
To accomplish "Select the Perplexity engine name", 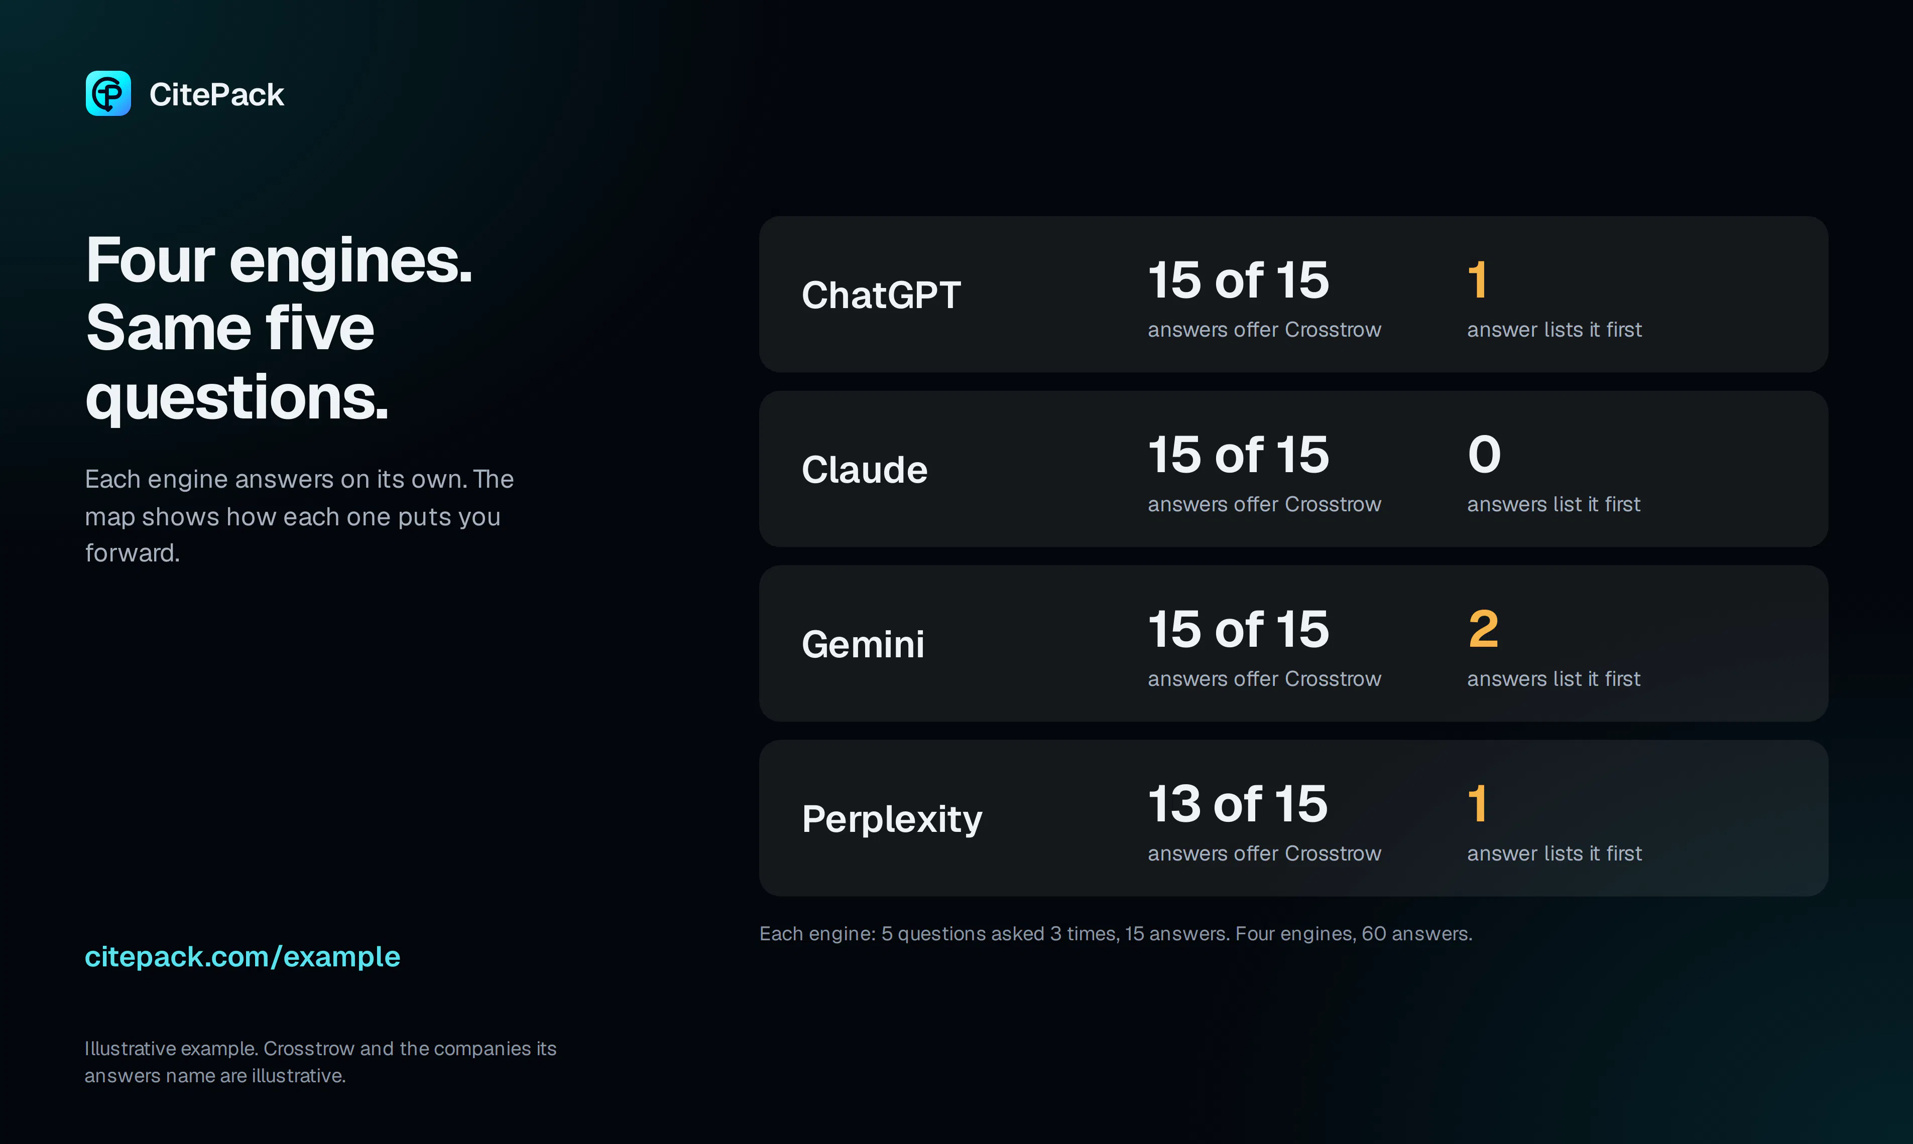I will [892, 819].
